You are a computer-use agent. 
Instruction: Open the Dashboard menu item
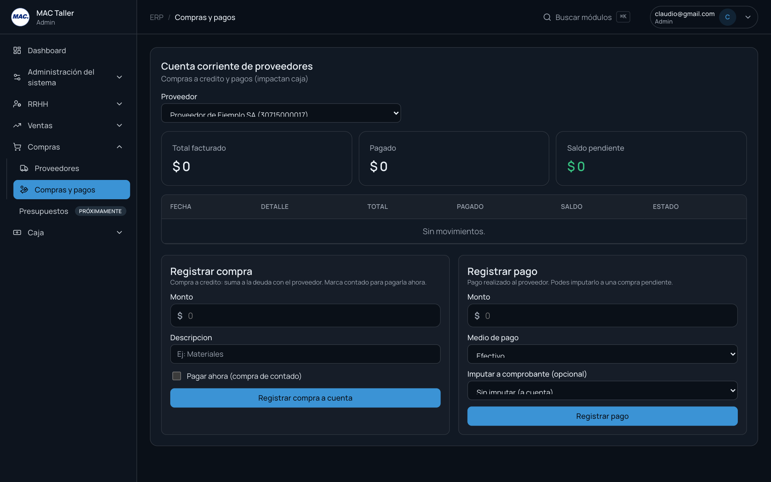(68, 50)
